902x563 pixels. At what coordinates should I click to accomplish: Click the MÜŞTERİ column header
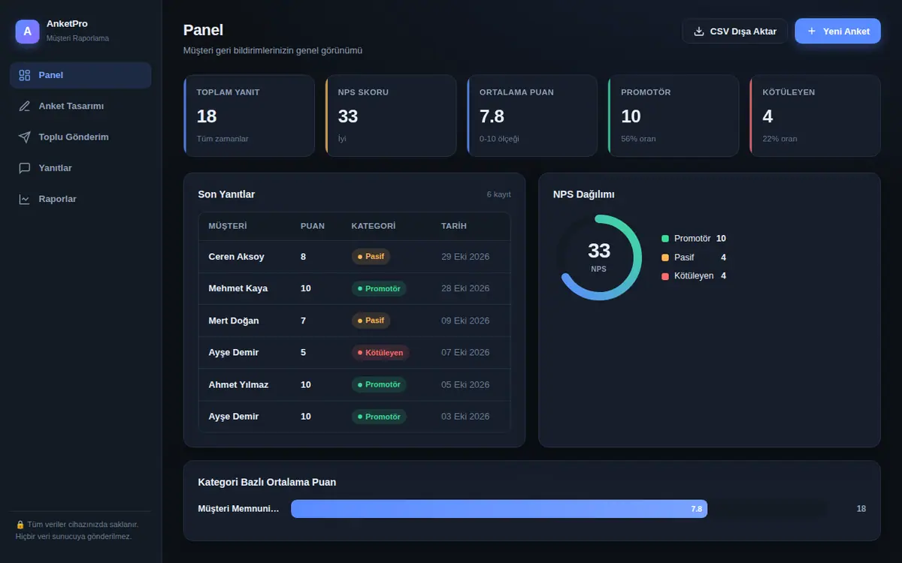(228, 226)
